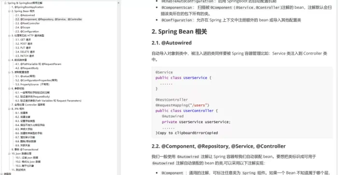Open outline entry 6.1 in the tree
Screen dimensions: 338x175
click(32, 92)
